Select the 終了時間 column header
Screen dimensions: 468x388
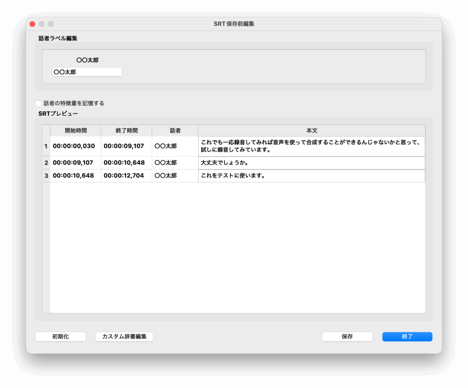coord(127,131)
